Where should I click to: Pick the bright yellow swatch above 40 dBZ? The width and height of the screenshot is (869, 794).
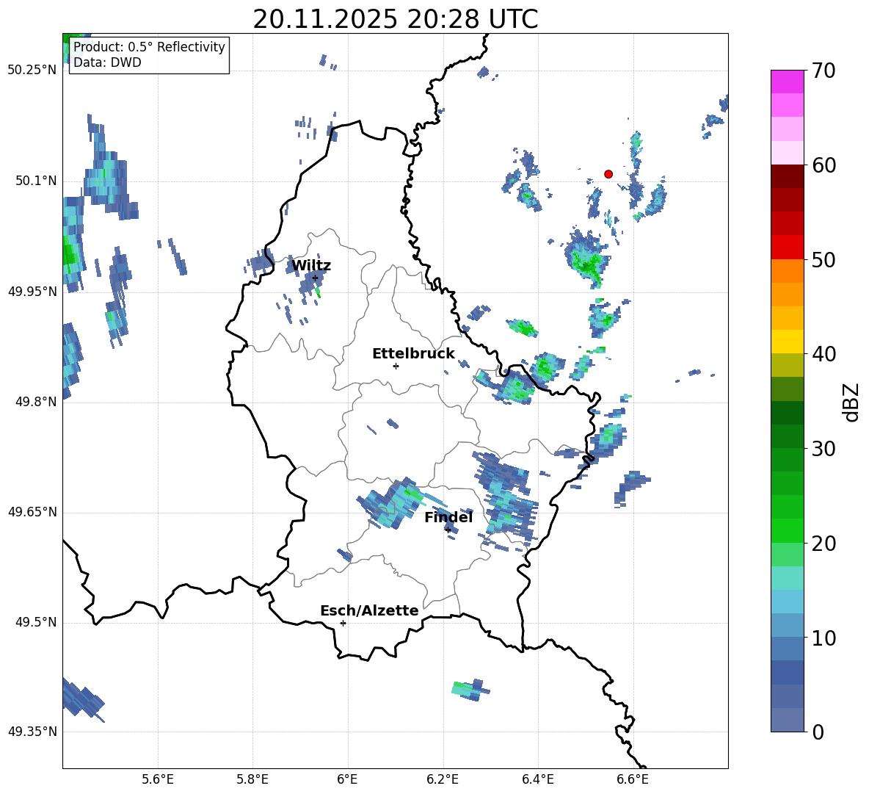pyautogui.click(x=788, y=342)
